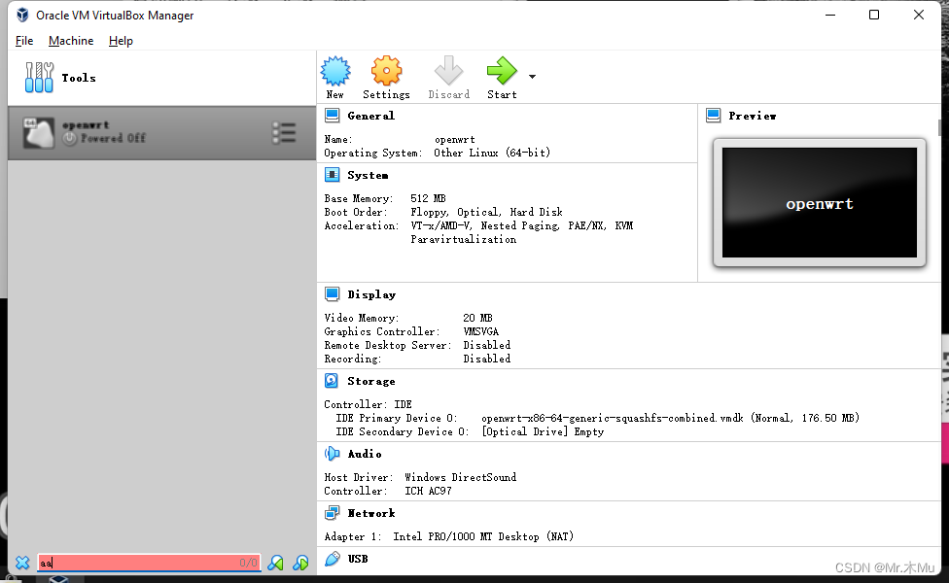Click Search next match arrow
The image size is (949, 583).
[299, 562]
